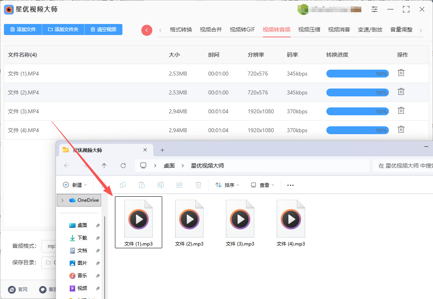Click the Explorer delete trash icon

click(x=198, y=185)
